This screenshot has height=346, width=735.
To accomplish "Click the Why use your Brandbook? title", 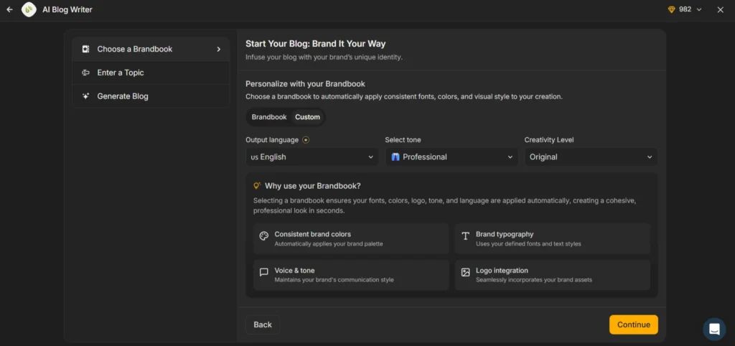I will [313, 186].
